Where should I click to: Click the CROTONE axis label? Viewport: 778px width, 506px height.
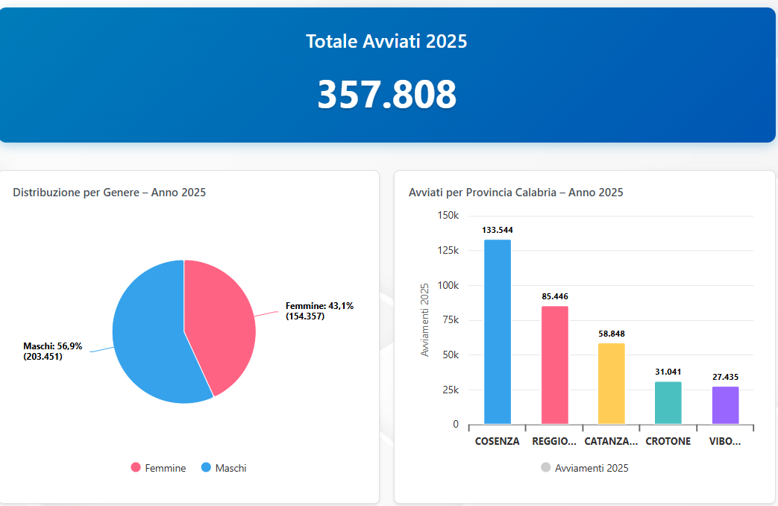(668, 441)
